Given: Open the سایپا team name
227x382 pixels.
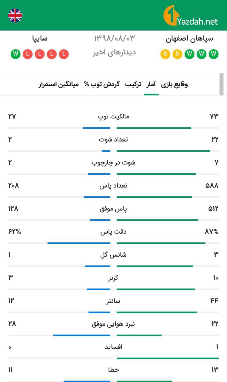Looking at the screenshot, I should coord(40,39).
